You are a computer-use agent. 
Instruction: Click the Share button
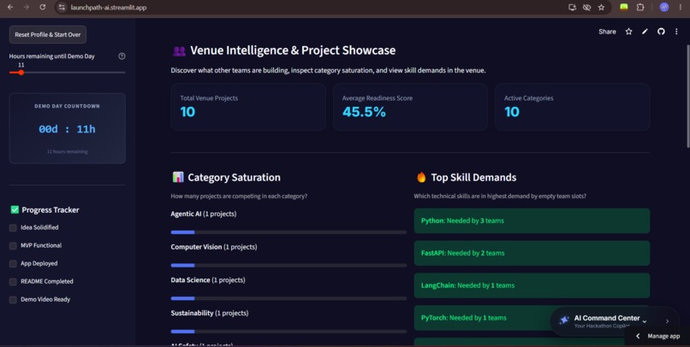pos(607,32)
